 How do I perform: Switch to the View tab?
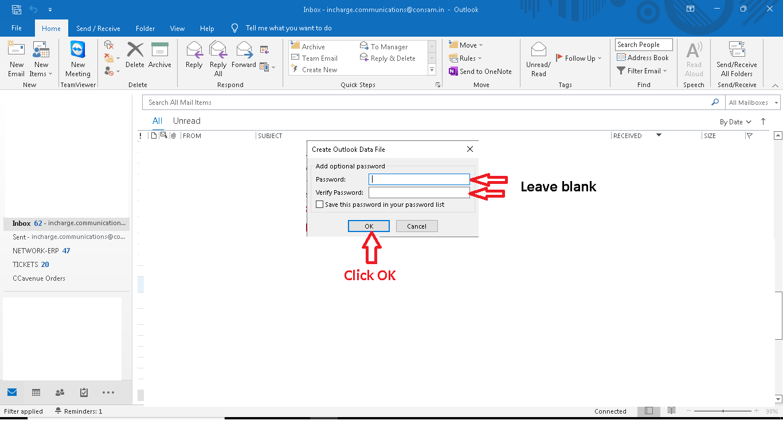[177, 29]
